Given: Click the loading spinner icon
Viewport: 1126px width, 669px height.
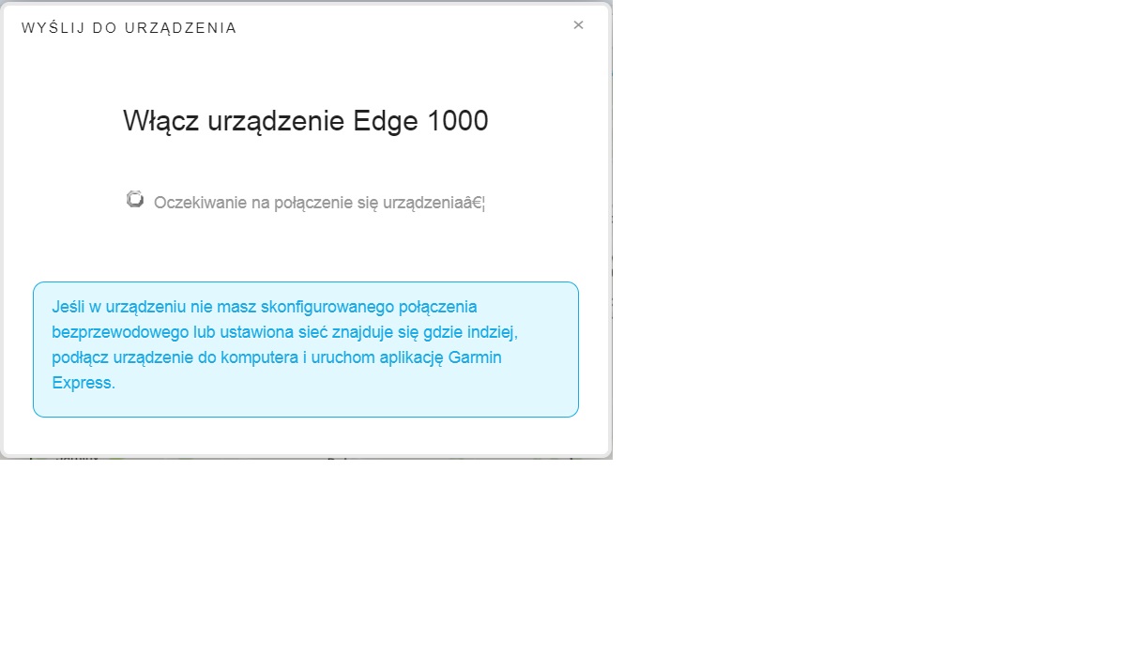Looking at the screenshot, I should (x=135, y=200).
